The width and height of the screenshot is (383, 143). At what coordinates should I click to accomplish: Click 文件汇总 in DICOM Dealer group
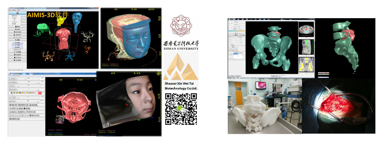18,57
